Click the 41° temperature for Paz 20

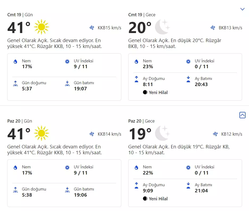click(x=19, y=134)
